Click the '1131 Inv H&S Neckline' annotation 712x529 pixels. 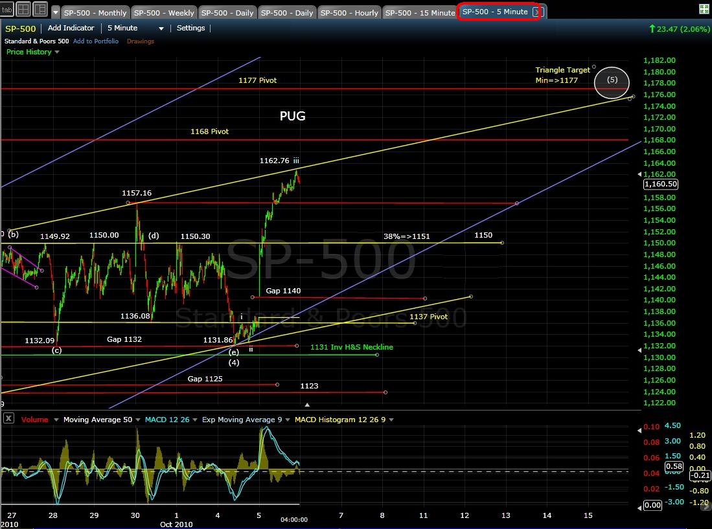351,347
